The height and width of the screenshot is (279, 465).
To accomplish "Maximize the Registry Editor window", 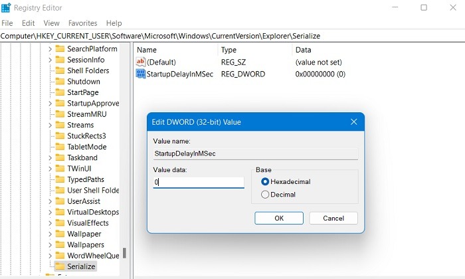I will [424, 8].
